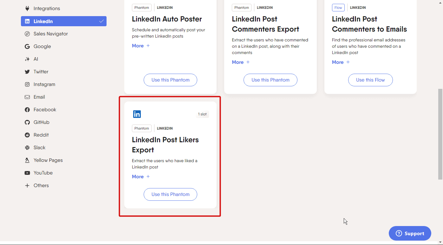The height and width of the screenshot is (245, 443).
Task: Click the Facebook logo icon
Action: click(x=27, y=110)
